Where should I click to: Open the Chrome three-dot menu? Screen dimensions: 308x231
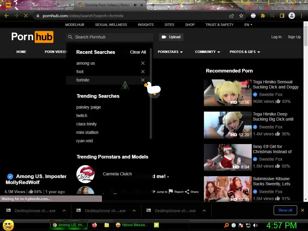(301, 16)
